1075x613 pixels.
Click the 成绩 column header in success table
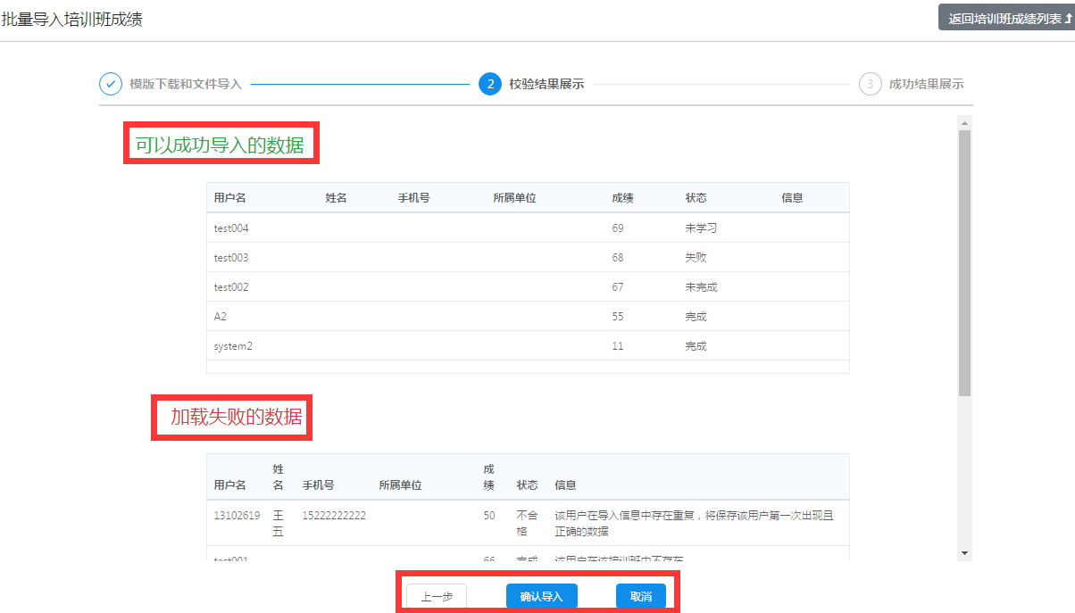click(x=622, y=198)
